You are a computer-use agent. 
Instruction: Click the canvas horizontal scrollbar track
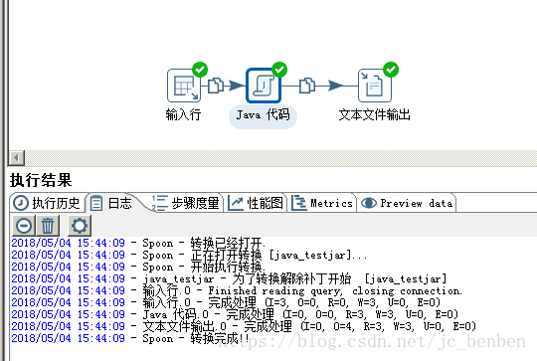pyautogui.click(x=280, y=158)
